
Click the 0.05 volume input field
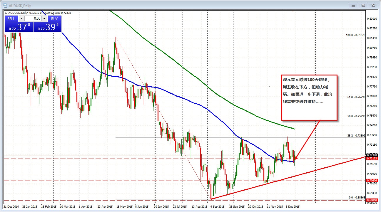(33, 18)
